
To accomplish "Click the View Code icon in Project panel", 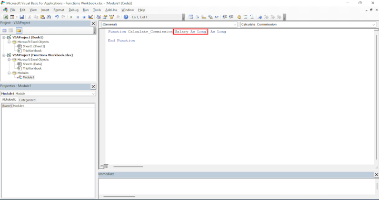I will pos(4,30).
